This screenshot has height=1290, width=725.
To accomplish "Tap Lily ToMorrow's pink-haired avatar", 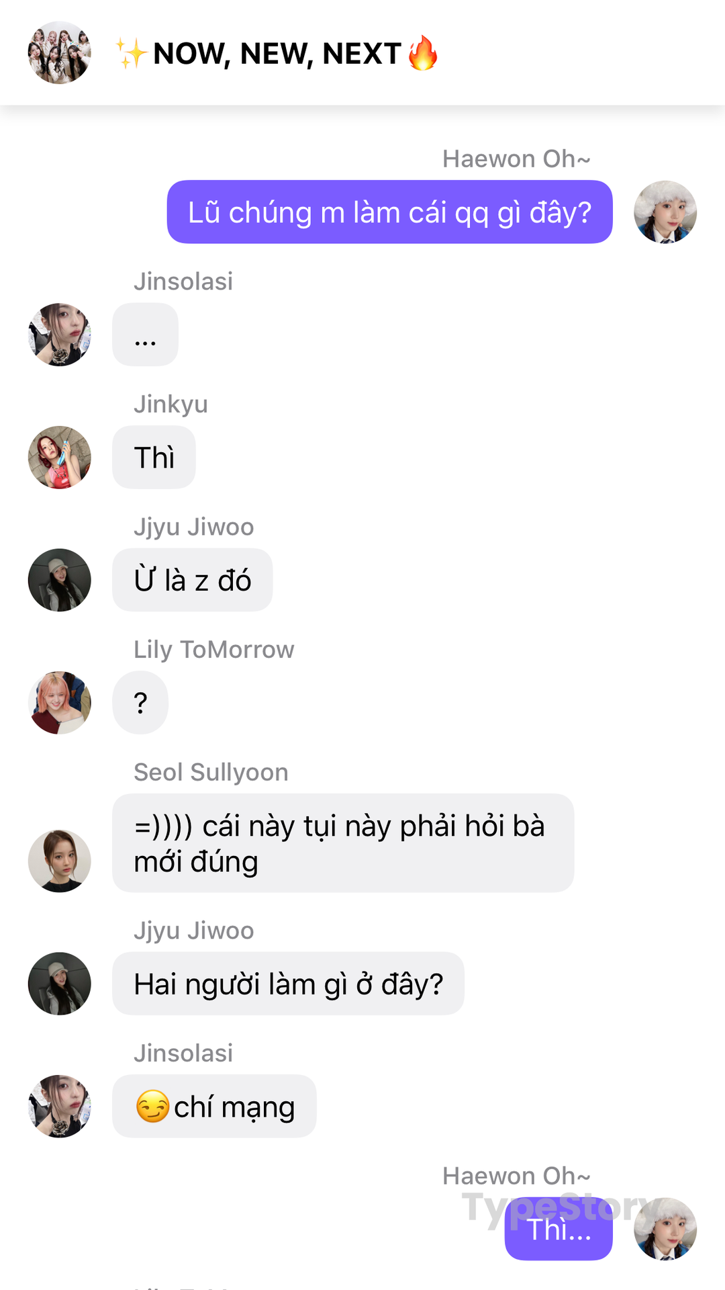I will [59, 703].
